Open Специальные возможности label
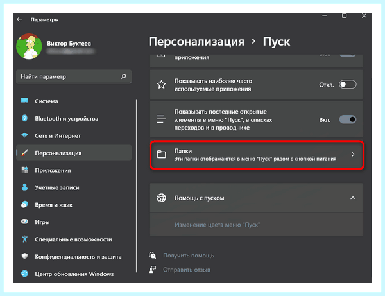 pos(73,239)
